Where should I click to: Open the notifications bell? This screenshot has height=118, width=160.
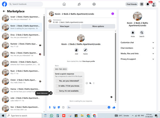(x=148, y=4)
